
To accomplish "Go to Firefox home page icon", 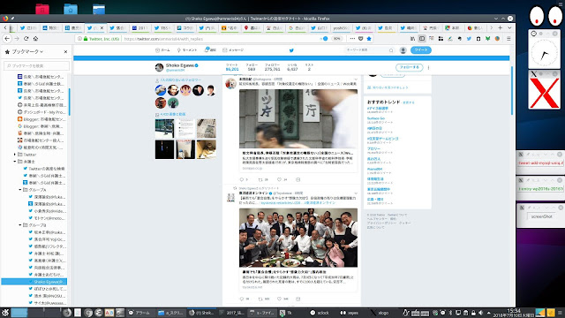I will click(x=35, y=39).
